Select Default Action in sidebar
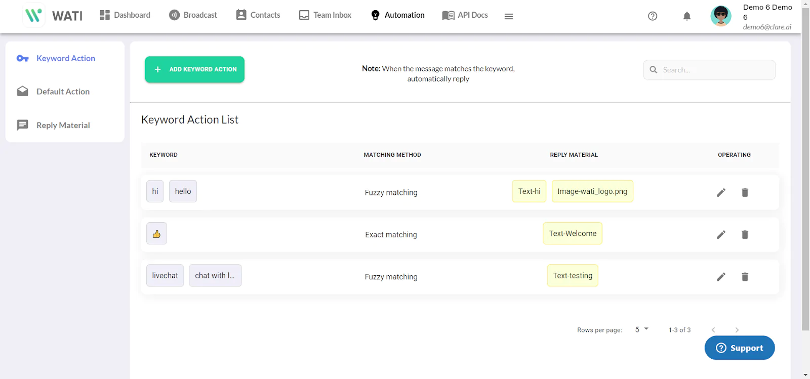Image resolution: width=810 pixels, height=379 pixels. click(x=65, y=92)
